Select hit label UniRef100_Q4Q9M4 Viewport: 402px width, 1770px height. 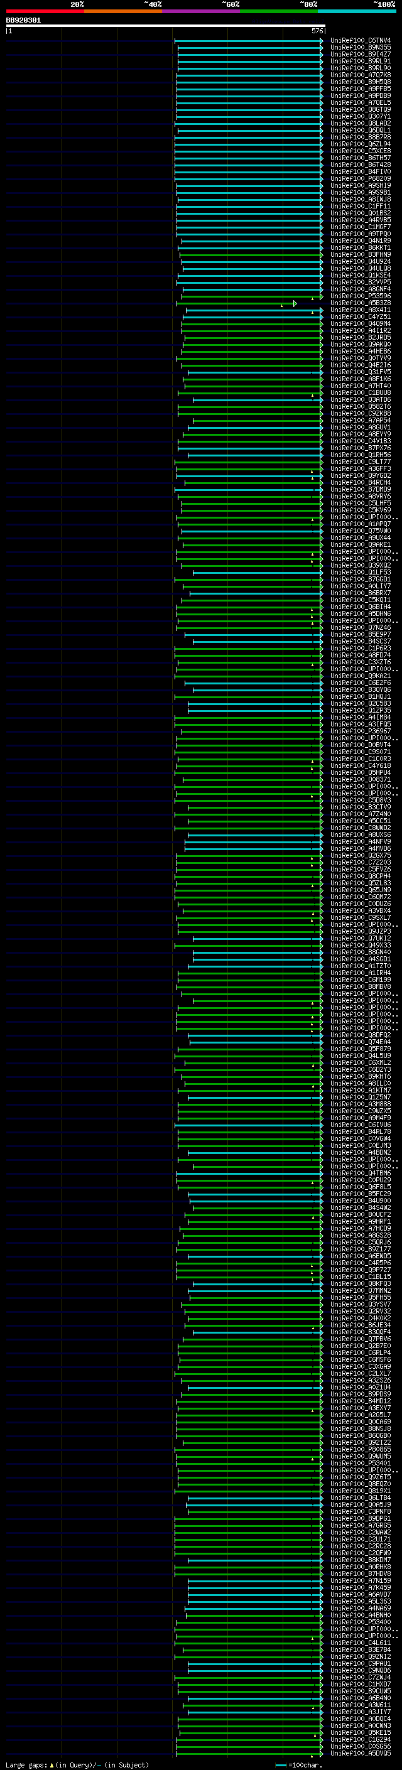360,325
